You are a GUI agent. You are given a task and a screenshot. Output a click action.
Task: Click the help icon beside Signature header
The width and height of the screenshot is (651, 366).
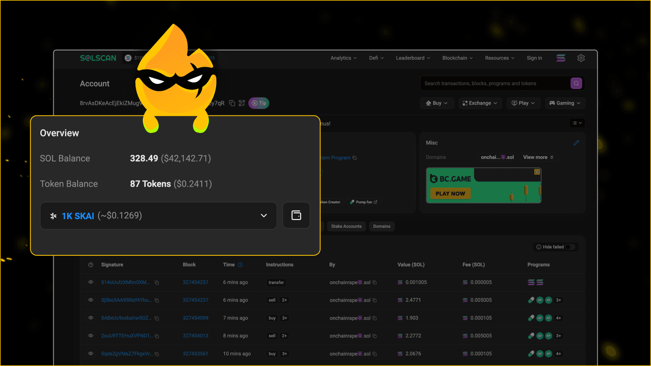[91, 265]
